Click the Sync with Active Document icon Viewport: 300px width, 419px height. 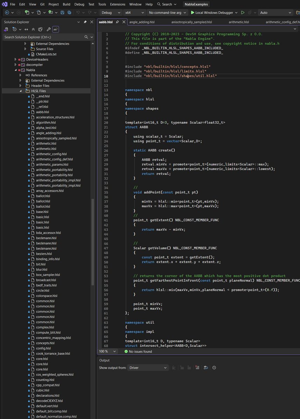click(x=26, y=29)
